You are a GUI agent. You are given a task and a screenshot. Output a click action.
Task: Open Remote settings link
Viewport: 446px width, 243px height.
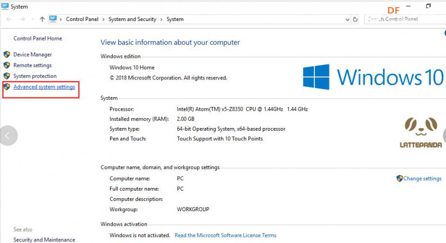33,65
